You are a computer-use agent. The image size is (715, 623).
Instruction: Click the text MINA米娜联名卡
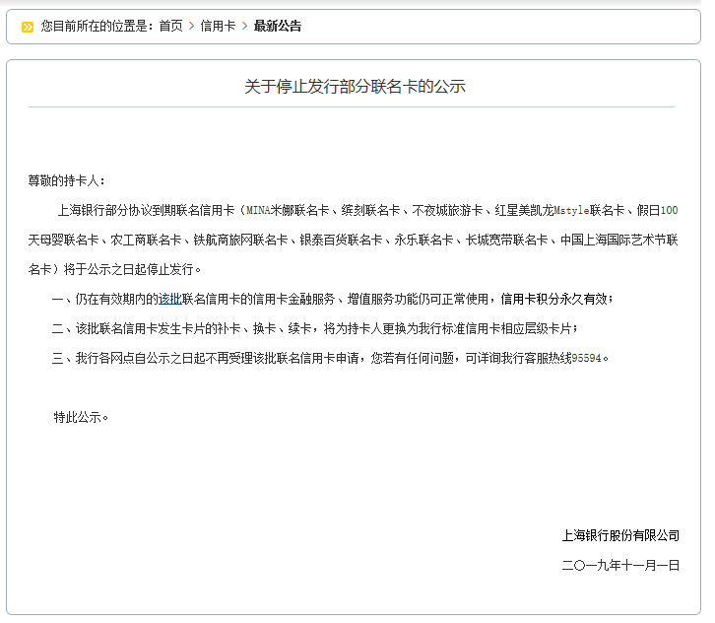click(x=288, y=210)
